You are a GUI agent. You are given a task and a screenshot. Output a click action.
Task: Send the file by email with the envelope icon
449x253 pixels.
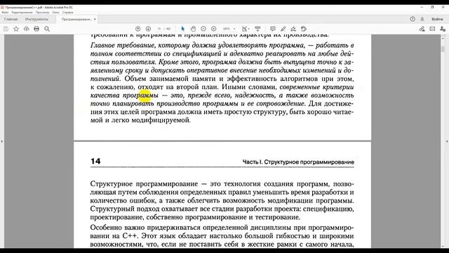tap(432, 29)
